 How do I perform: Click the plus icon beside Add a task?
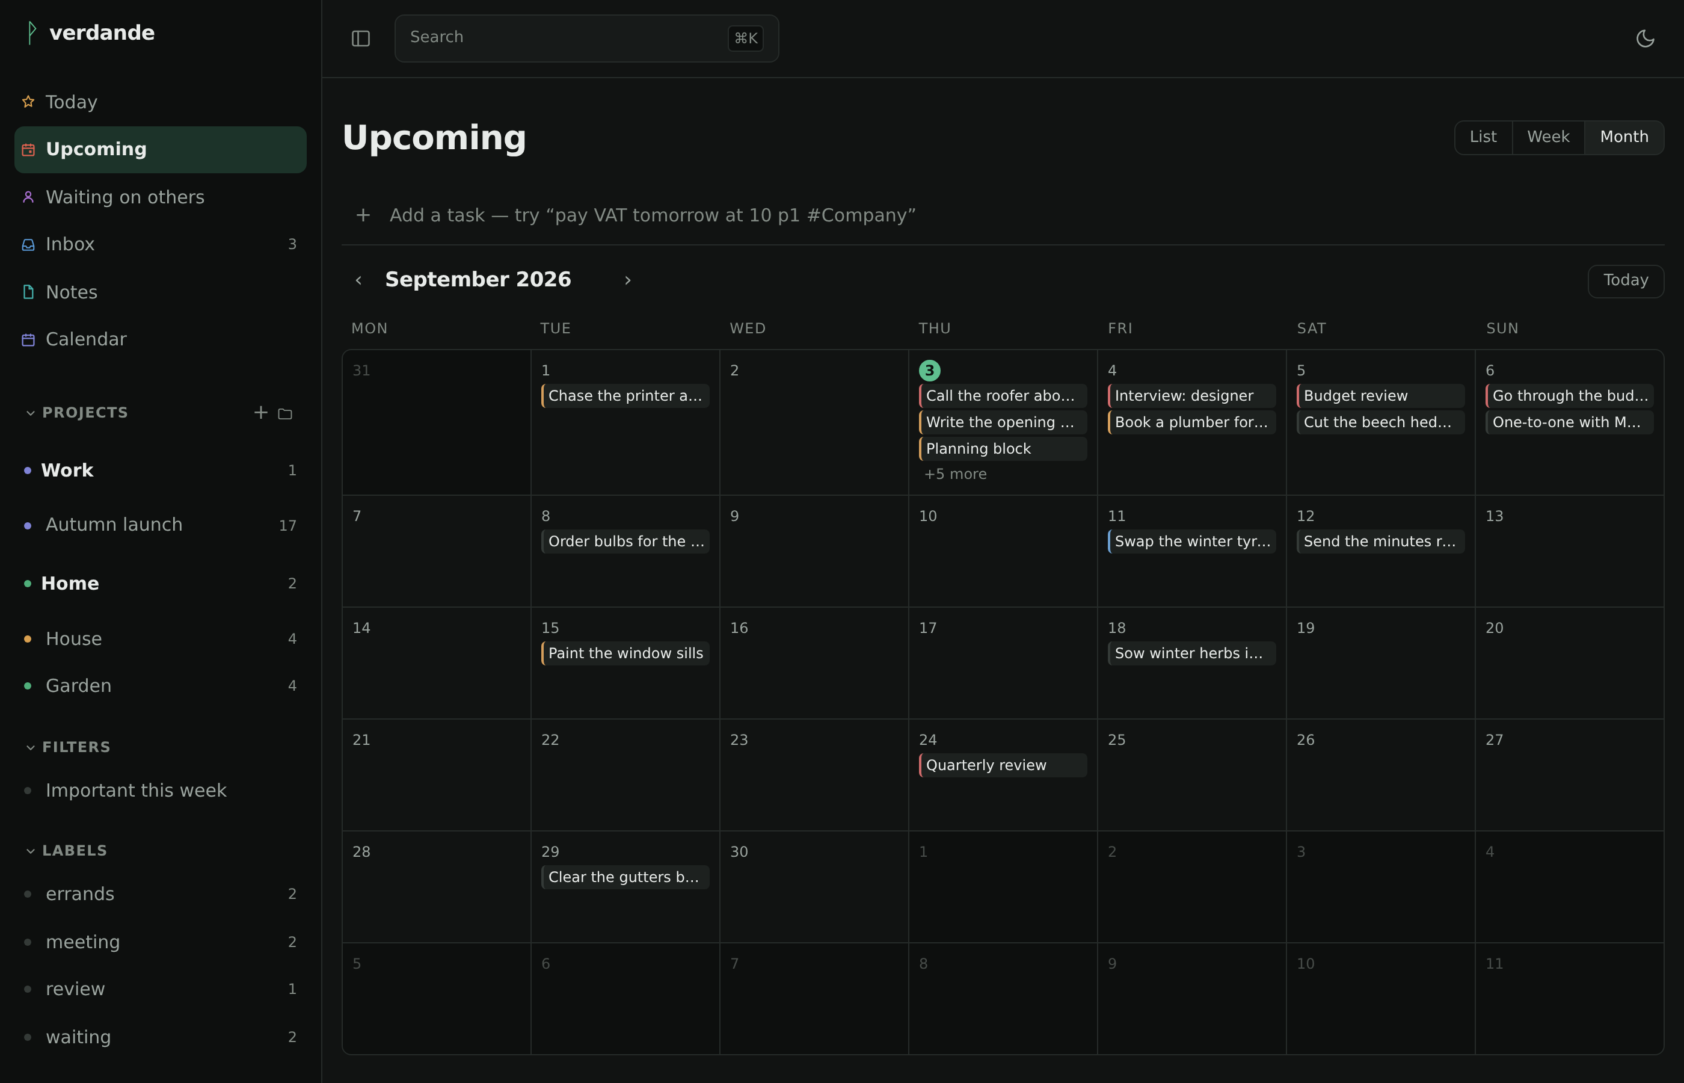click(363, 215)
